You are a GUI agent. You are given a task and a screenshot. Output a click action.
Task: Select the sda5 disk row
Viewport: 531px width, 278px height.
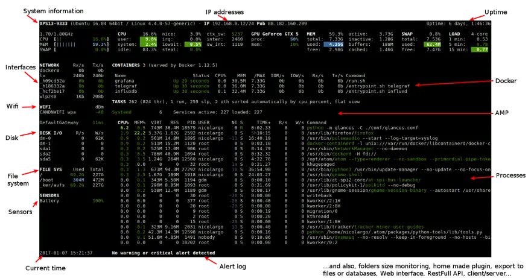(71, 159)
